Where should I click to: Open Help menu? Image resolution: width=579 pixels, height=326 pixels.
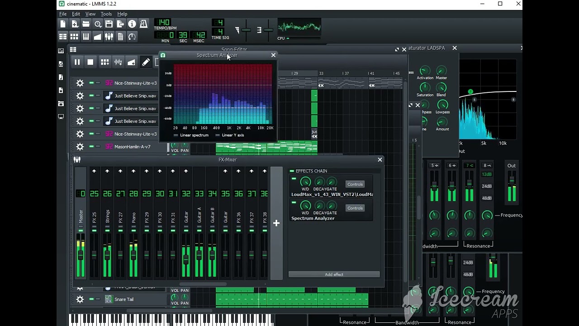pyautogui.click(x=122, y=14)
